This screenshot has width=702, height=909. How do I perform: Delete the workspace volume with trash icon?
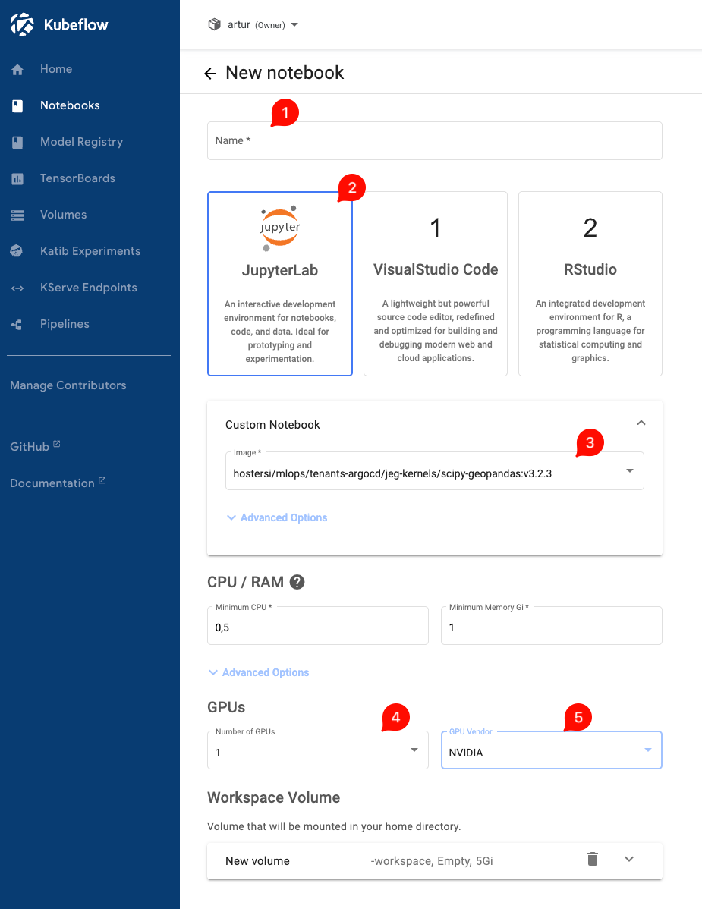593,859
